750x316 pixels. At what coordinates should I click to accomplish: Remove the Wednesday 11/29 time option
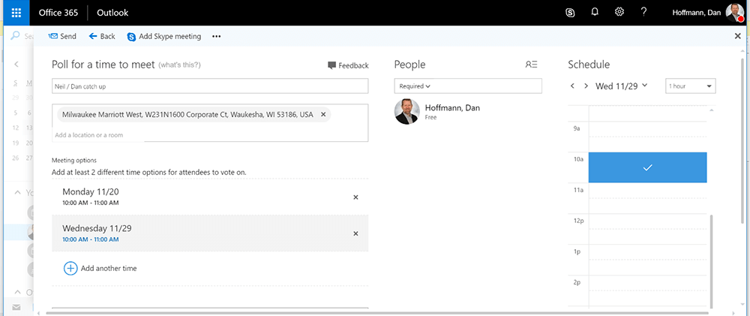(355, 233)
